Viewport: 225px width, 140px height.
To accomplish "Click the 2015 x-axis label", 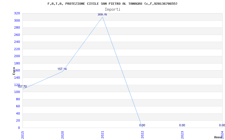I will (x=22, y=135).
